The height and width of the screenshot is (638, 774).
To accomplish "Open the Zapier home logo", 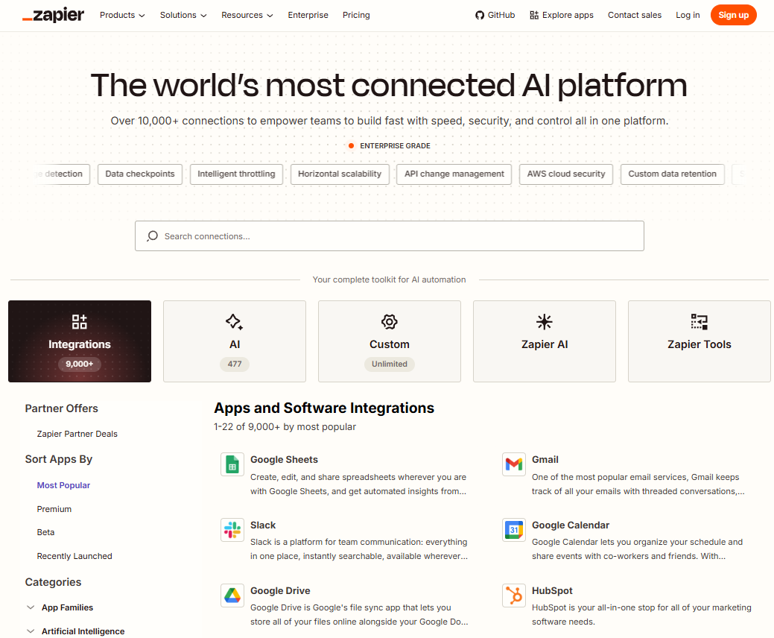I will pos(54,16).
